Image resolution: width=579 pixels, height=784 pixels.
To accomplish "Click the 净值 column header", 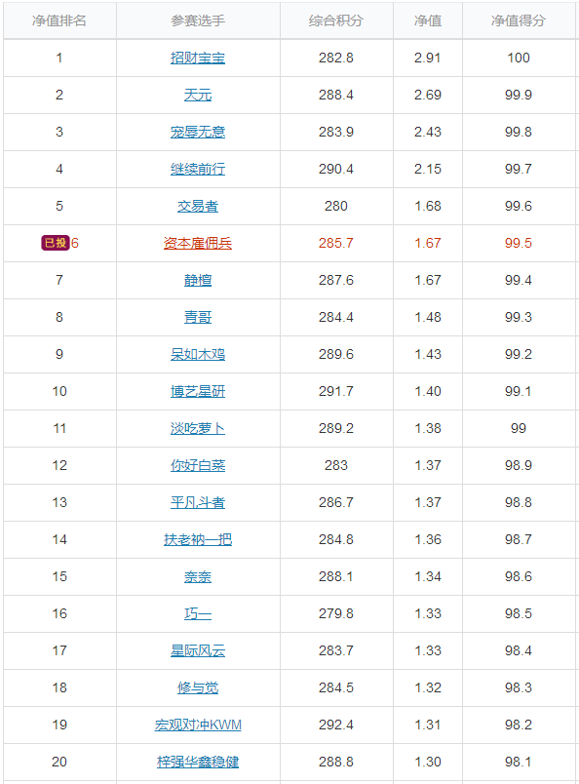I will (428, 20).
